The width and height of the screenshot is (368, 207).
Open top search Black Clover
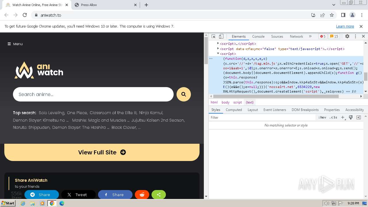(124, 127)
